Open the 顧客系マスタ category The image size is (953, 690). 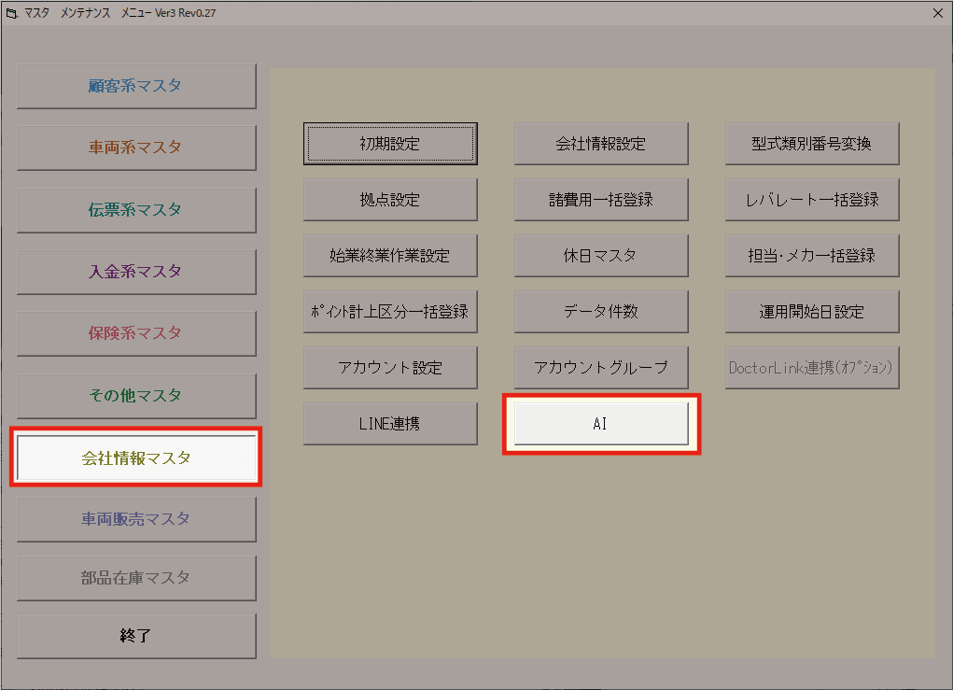[136, 86]
